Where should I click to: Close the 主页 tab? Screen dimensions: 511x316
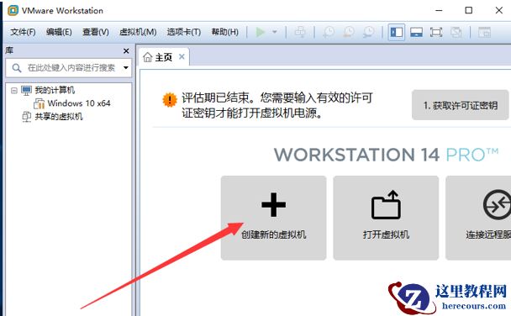[x=182, y=57]
